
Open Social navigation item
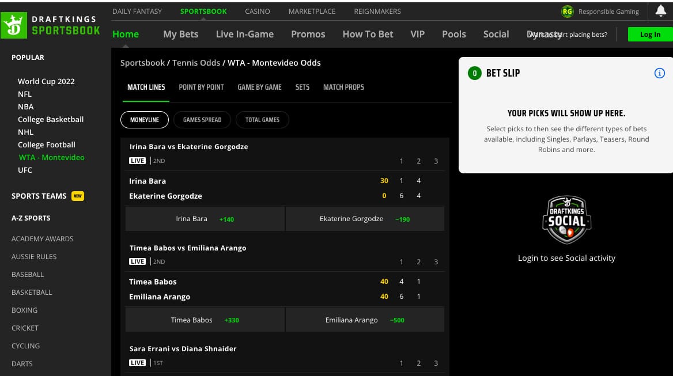(496, 35)
